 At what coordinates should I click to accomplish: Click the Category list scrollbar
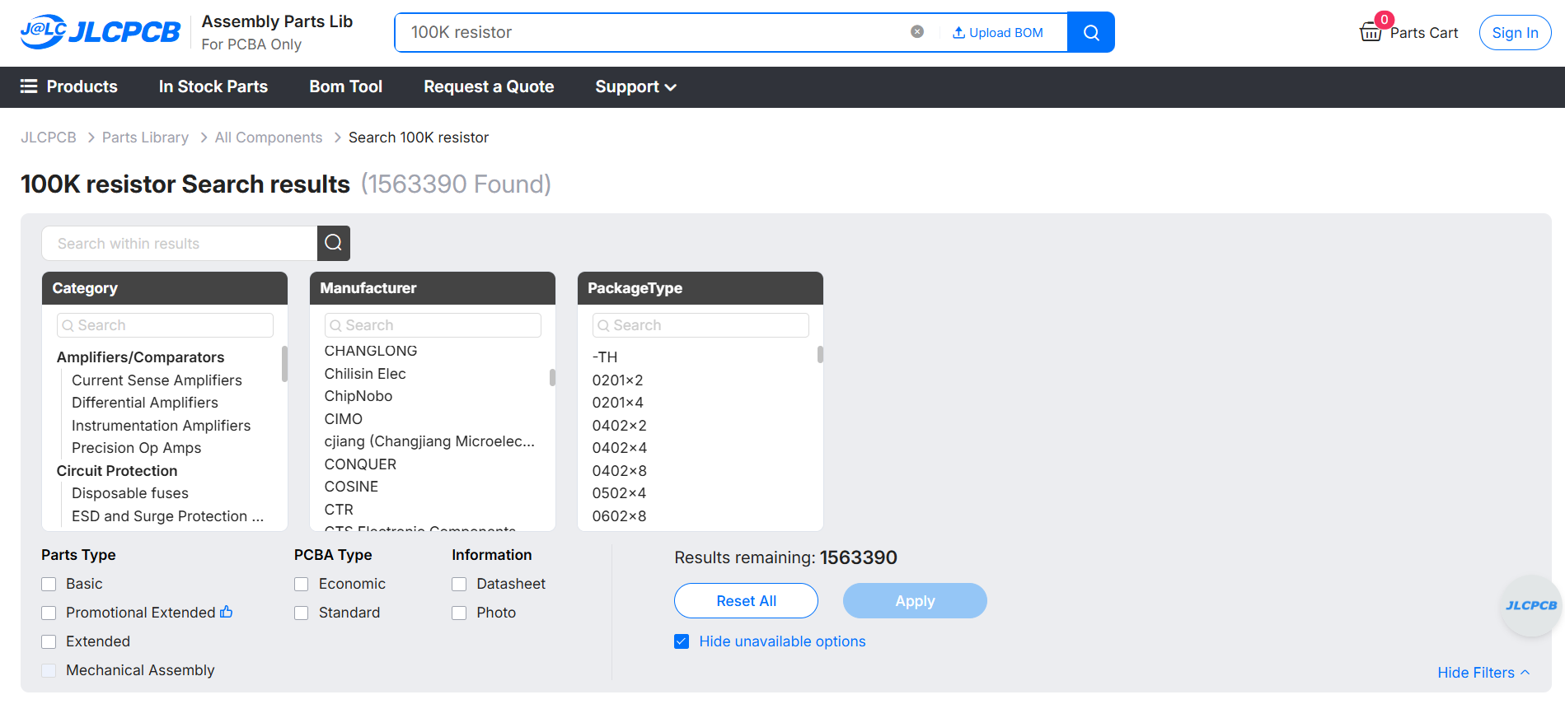coord(284,364)
